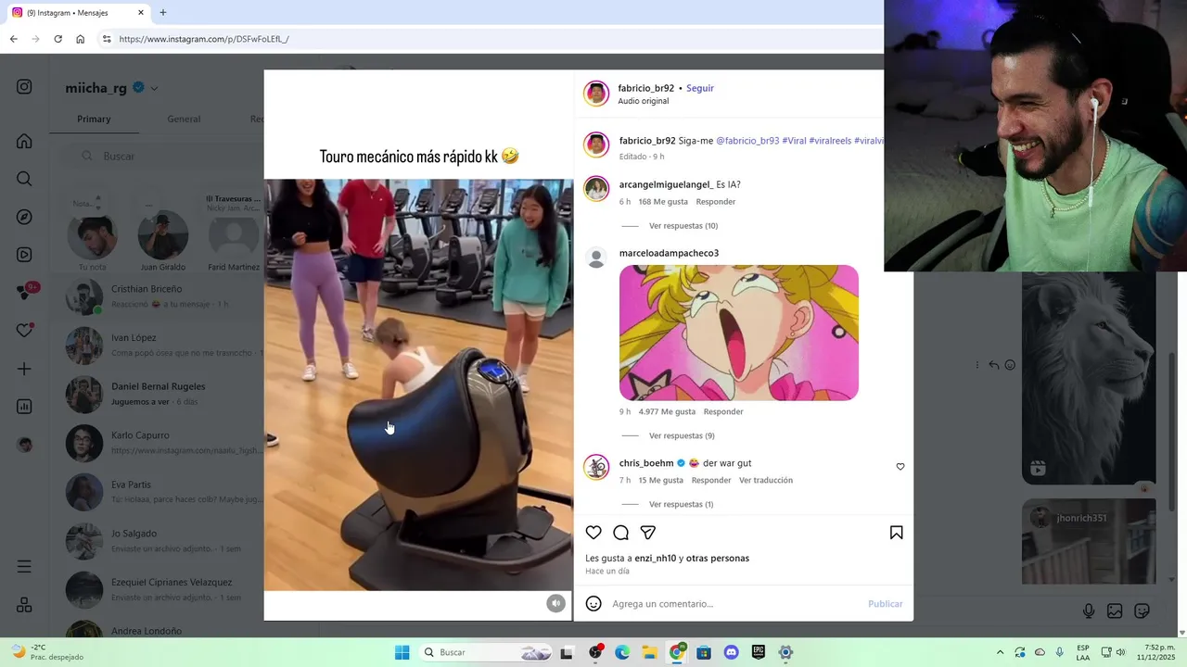The height and width of the screenshot is (667, 1187).
Task: Like the post with heart icon
Action: pyautogui.click(x=593, y=533)
